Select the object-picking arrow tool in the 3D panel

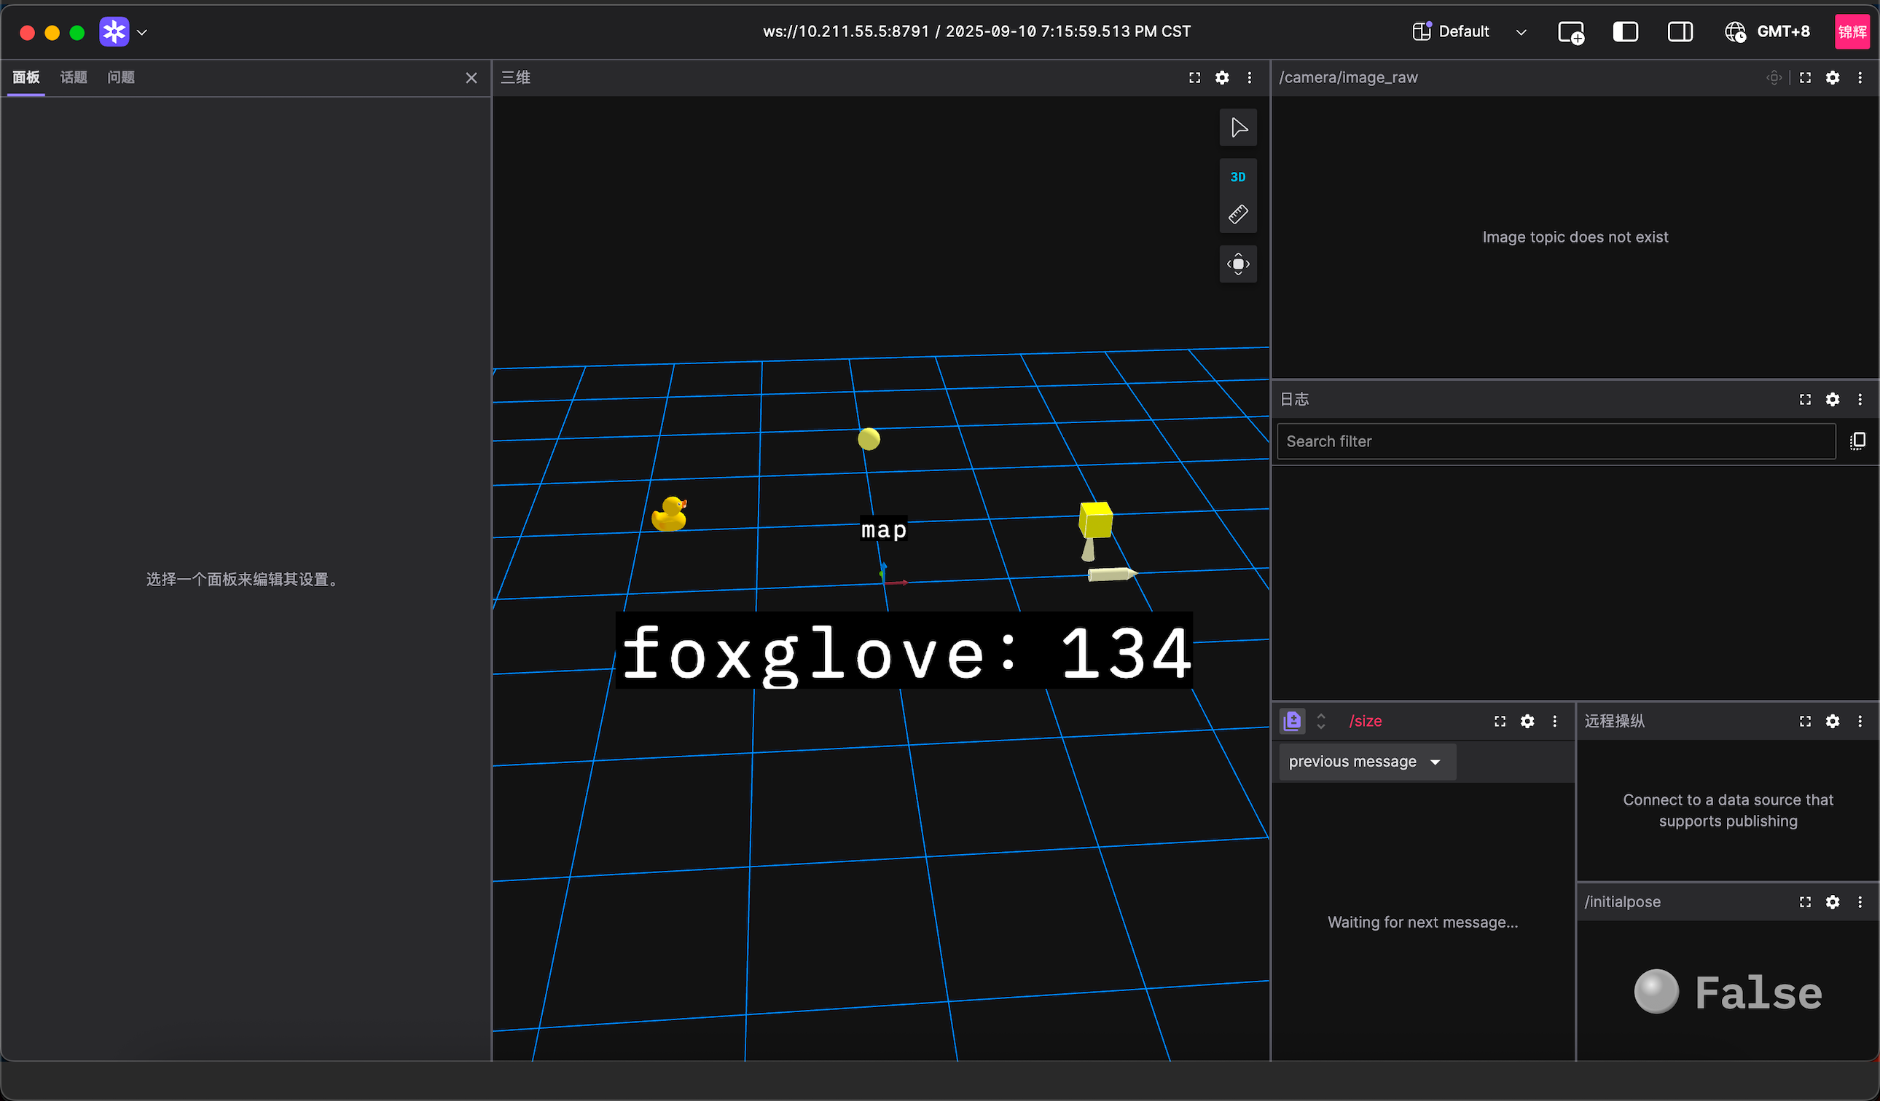(x=1237, y=127)
